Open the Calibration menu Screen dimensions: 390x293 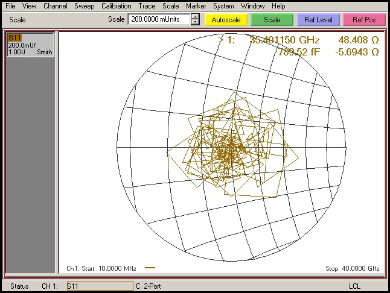pos(116,6)
